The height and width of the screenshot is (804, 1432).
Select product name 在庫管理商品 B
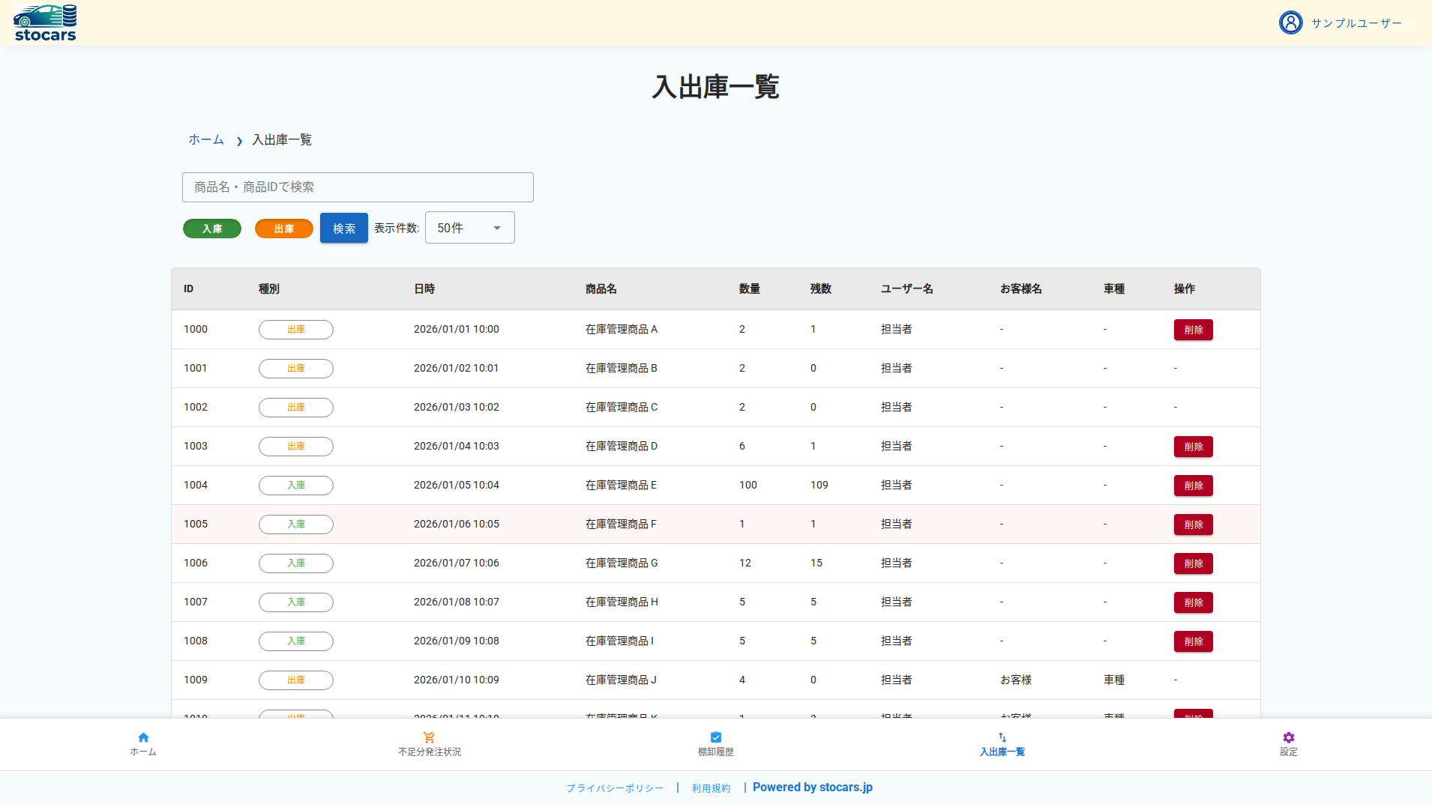[x=622, y=369]
